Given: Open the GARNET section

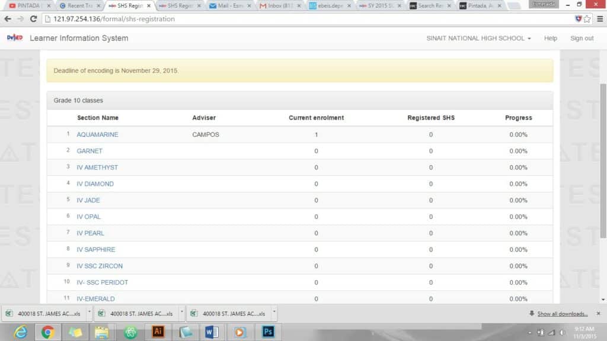Looking at the screenshot, I should pos(90,151).
